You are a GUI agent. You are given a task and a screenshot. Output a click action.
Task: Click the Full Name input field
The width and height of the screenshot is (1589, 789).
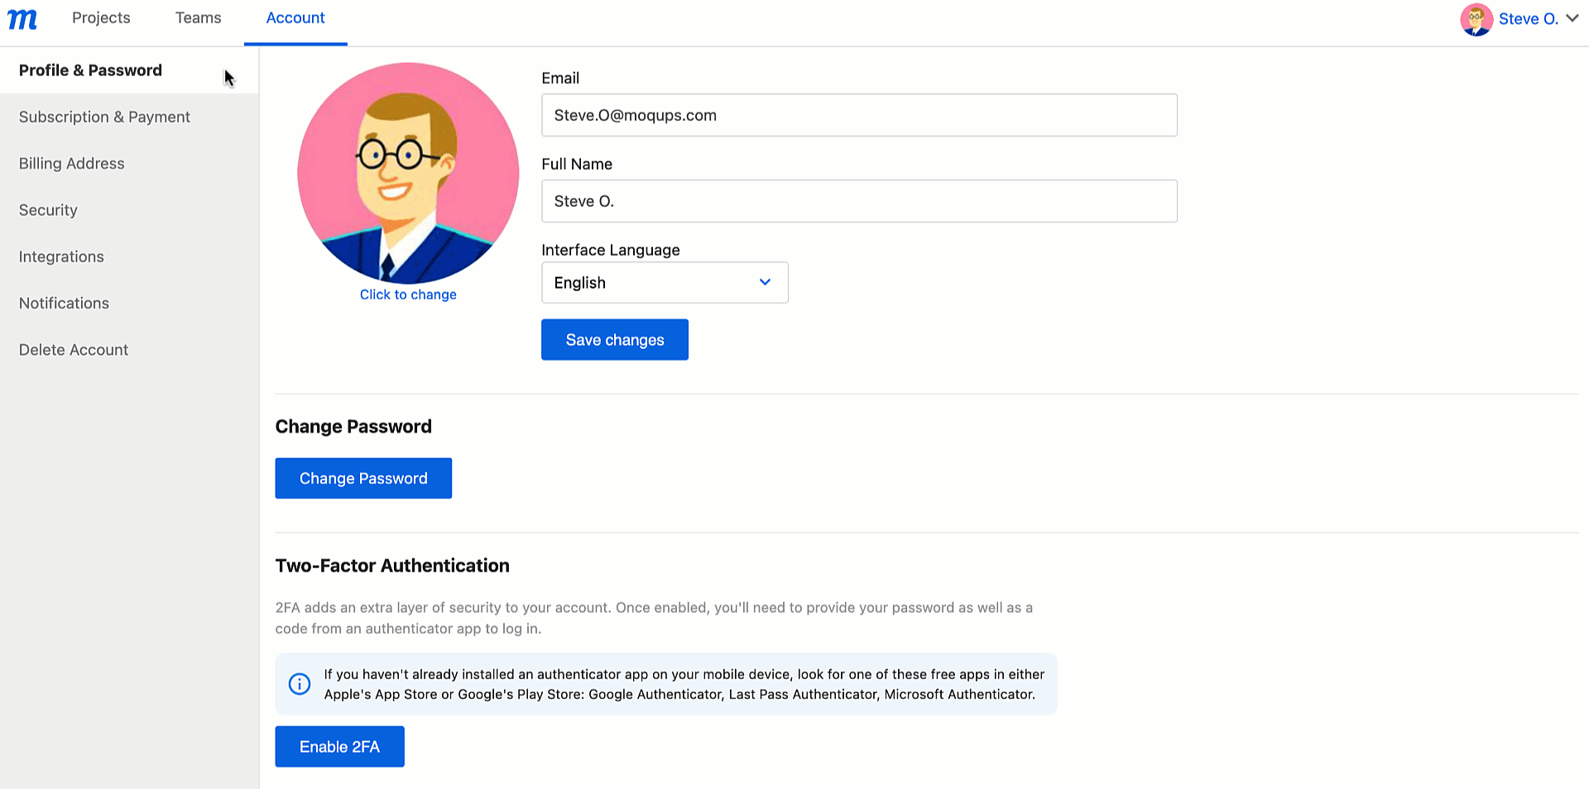pyautogui.click(x=858, y=201)
